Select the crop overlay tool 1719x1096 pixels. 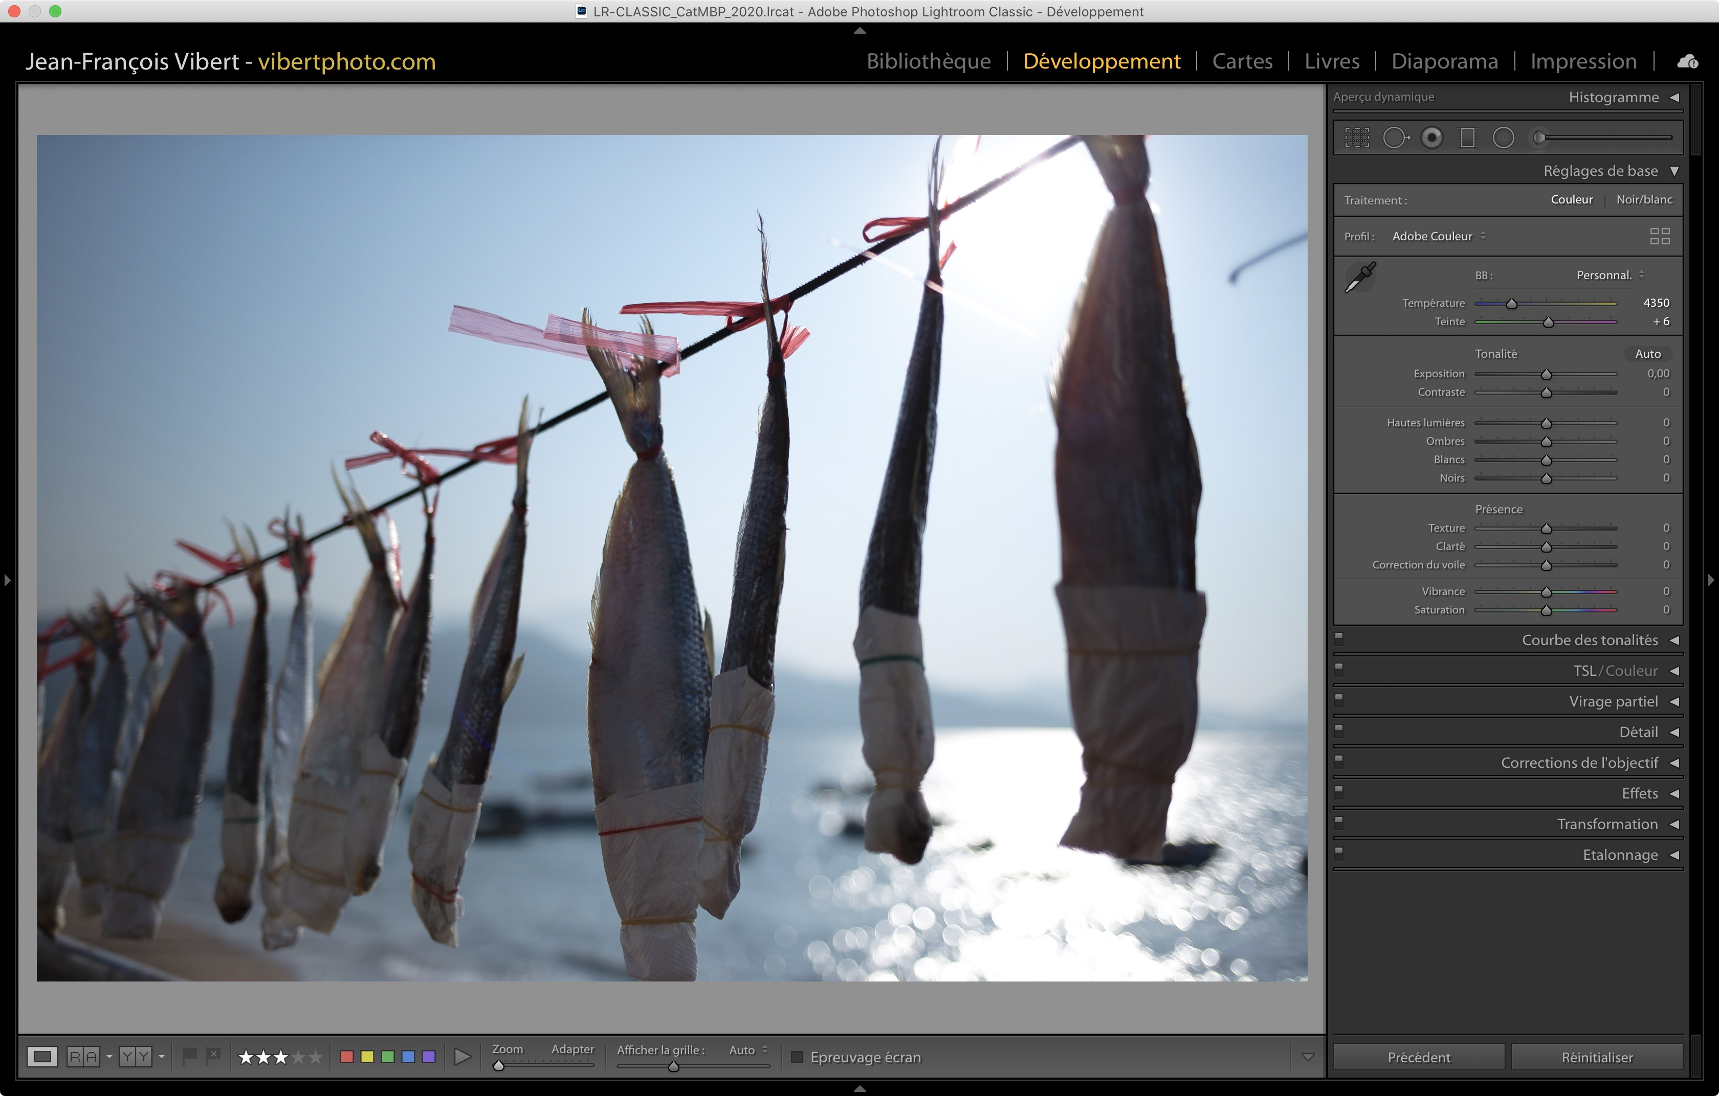coord(1357,138)
